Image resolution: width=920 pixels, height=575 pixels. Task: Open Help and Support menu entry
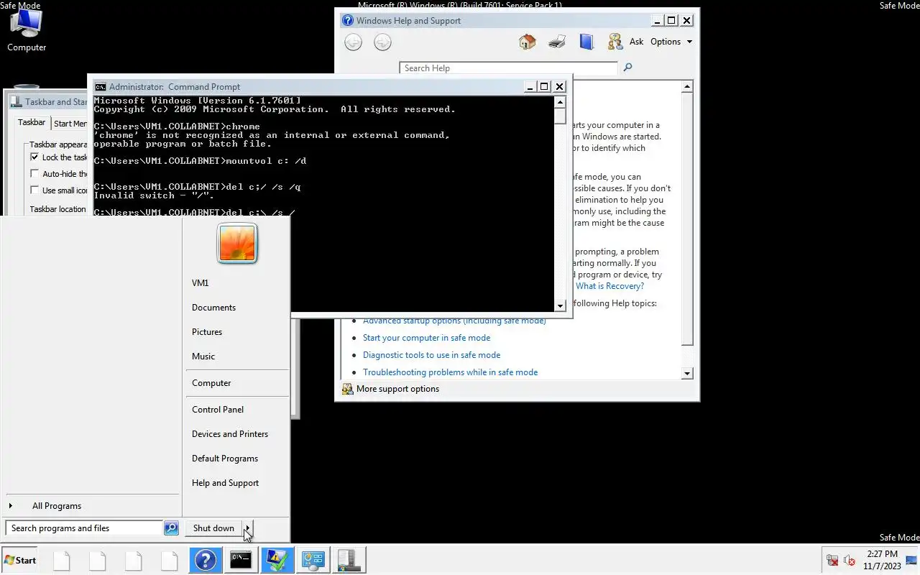(x=225, y=483)
